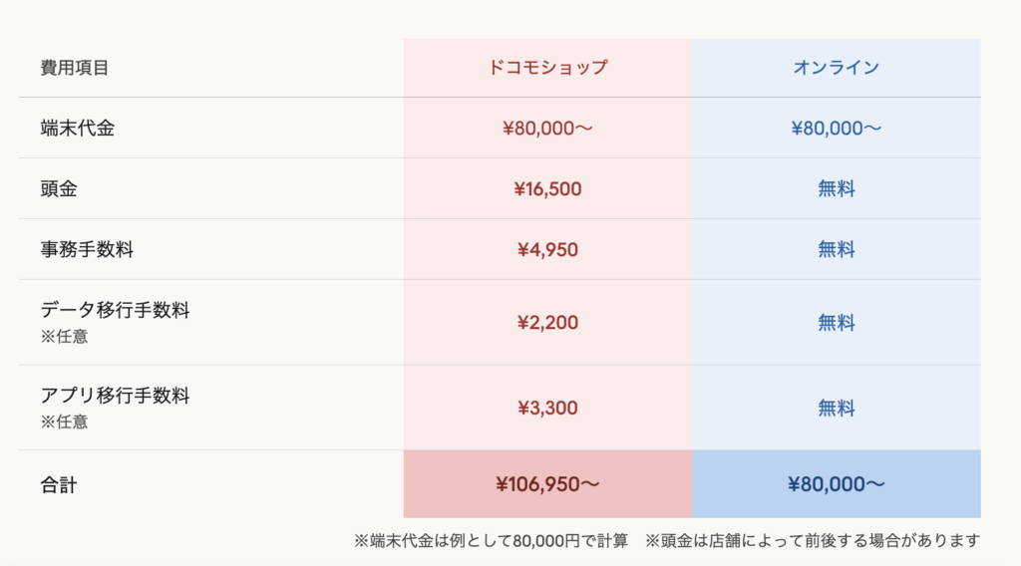The image size is (1021, 566).
Task: Click 無料 in the 事務手数料 row
Action: [x=836, y=249]
